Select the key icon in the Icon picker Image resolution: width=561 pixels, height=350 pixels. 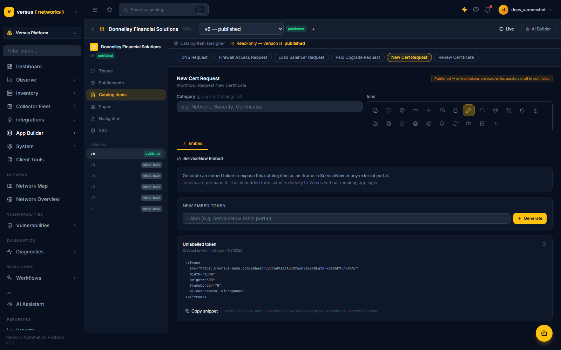(x=469, y=110)
